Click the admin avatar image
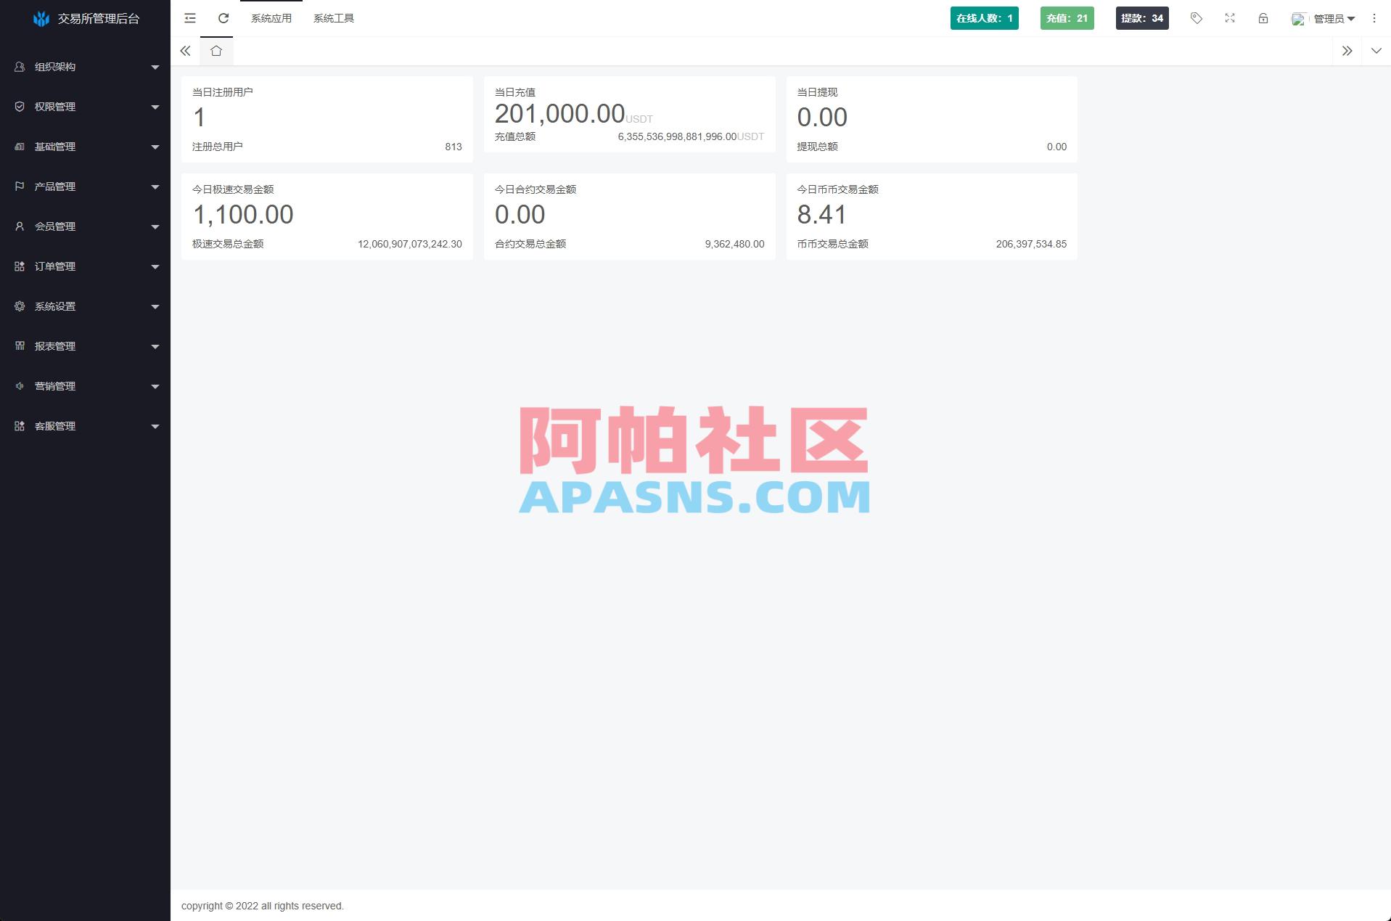 tap(1297, 18)
